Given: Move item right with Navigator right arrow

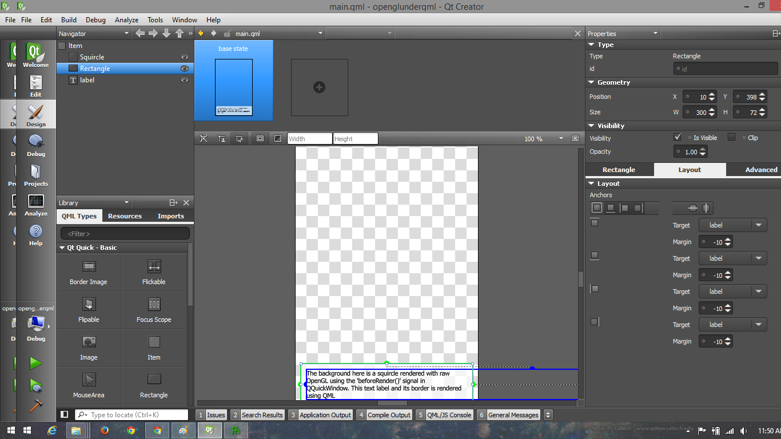Looking at the screenshot, I should pyautogui.click(x=153, y=34).
